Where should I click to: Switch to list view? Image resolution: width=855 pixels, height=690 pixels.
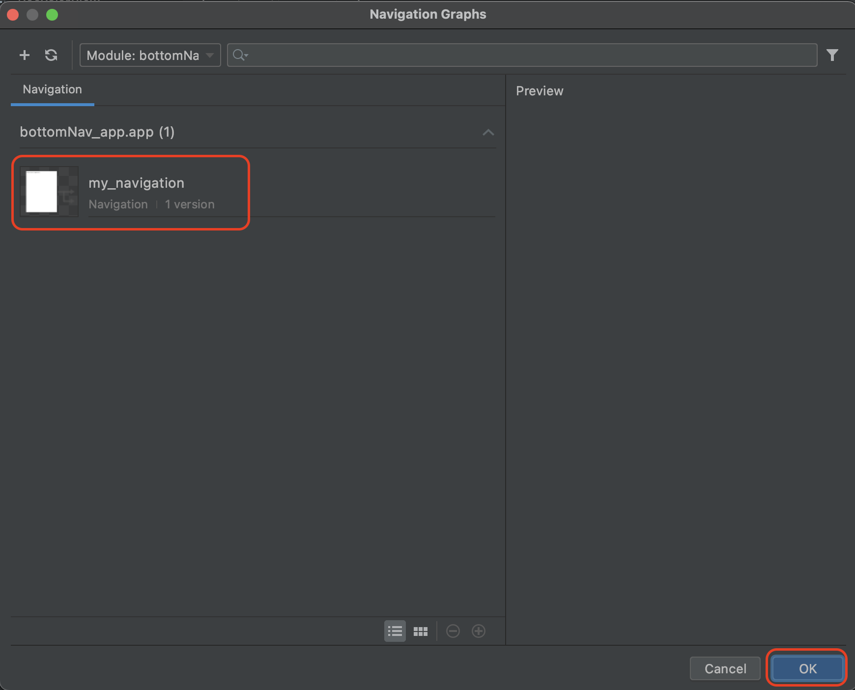(x=395, y=631)
